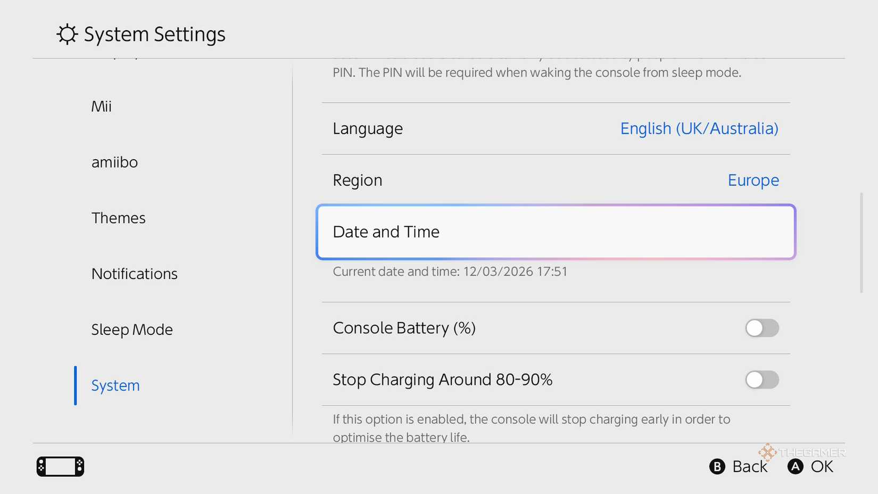Image resolution: width=878 pixels, height=494 pixels.
Task: Open the Region selector showing Europe
Action: [556, 180]
